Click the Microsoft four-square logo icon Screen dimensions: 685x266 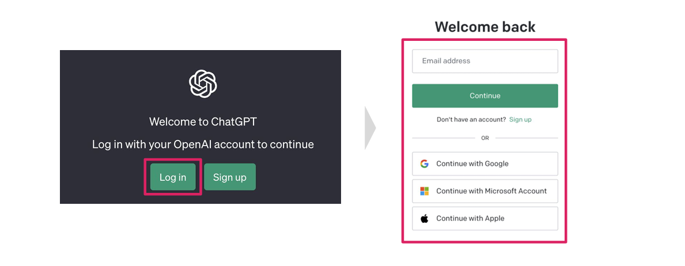(425, 191)
